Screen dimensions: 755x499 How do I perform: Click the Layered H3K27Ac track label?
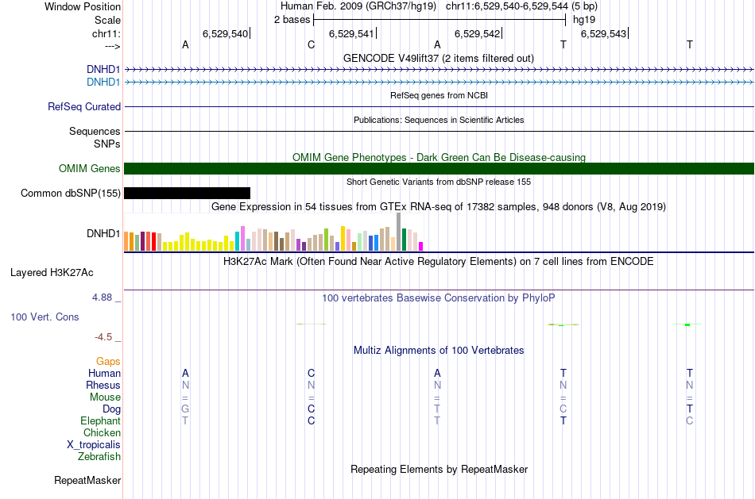(x=52, y=273)
